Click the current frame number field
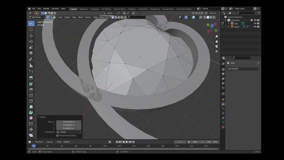 click(180, 142)
